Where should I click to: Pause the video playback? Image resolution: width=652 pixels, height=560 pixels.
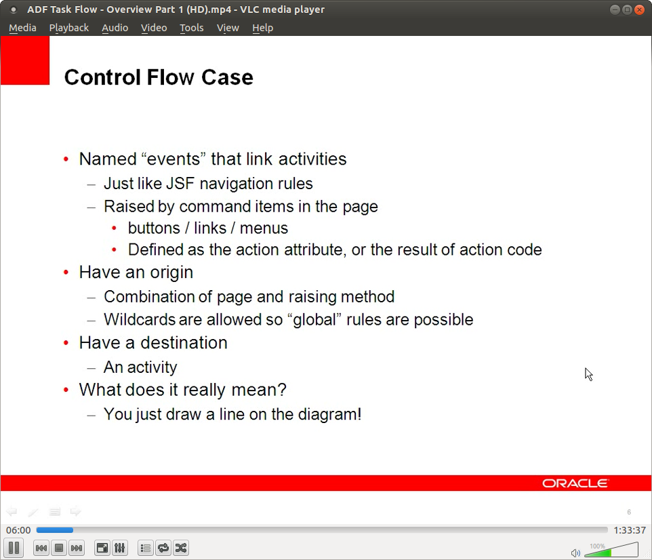(x=14, y=548)
